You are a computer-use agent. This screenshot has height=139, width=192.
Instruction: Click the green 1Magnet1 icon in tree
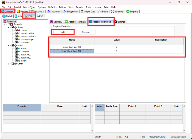click(19, 51)
